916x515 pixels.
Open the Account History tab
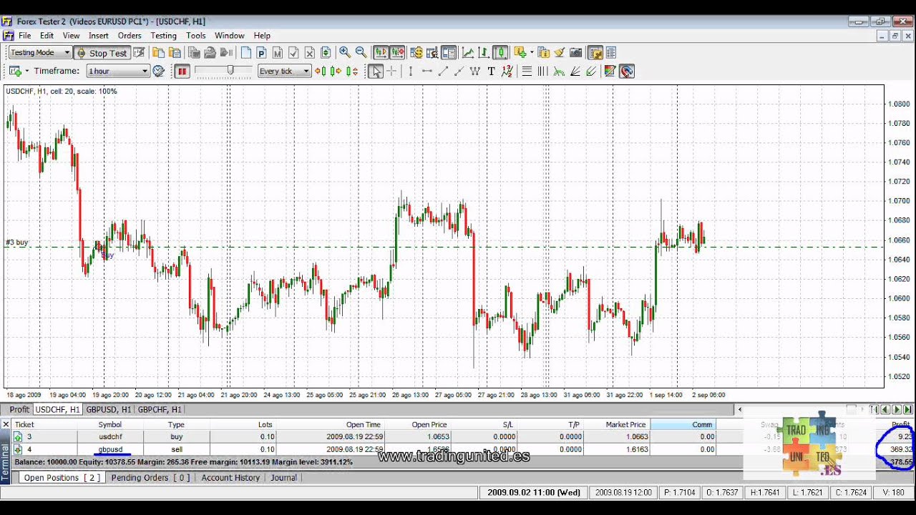[x=230, y=477]
